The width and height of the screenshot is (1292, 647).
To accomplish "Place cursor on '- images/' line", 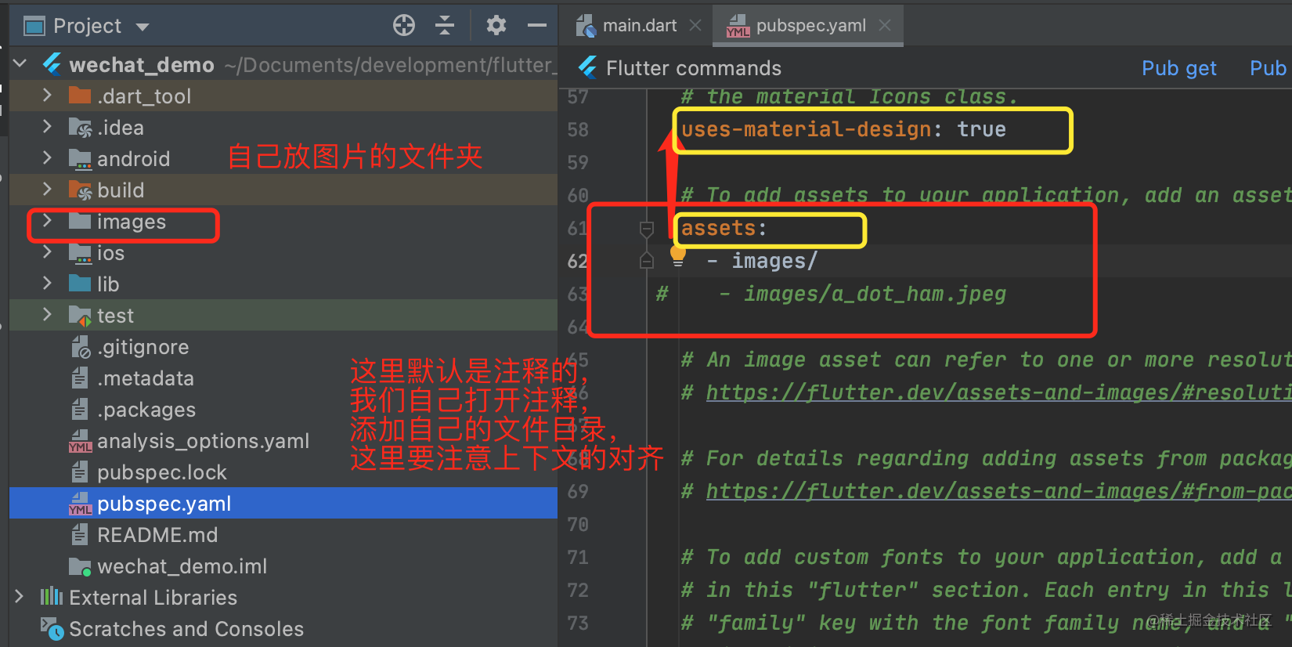I will pyautogui.click(x=763, y=261).
